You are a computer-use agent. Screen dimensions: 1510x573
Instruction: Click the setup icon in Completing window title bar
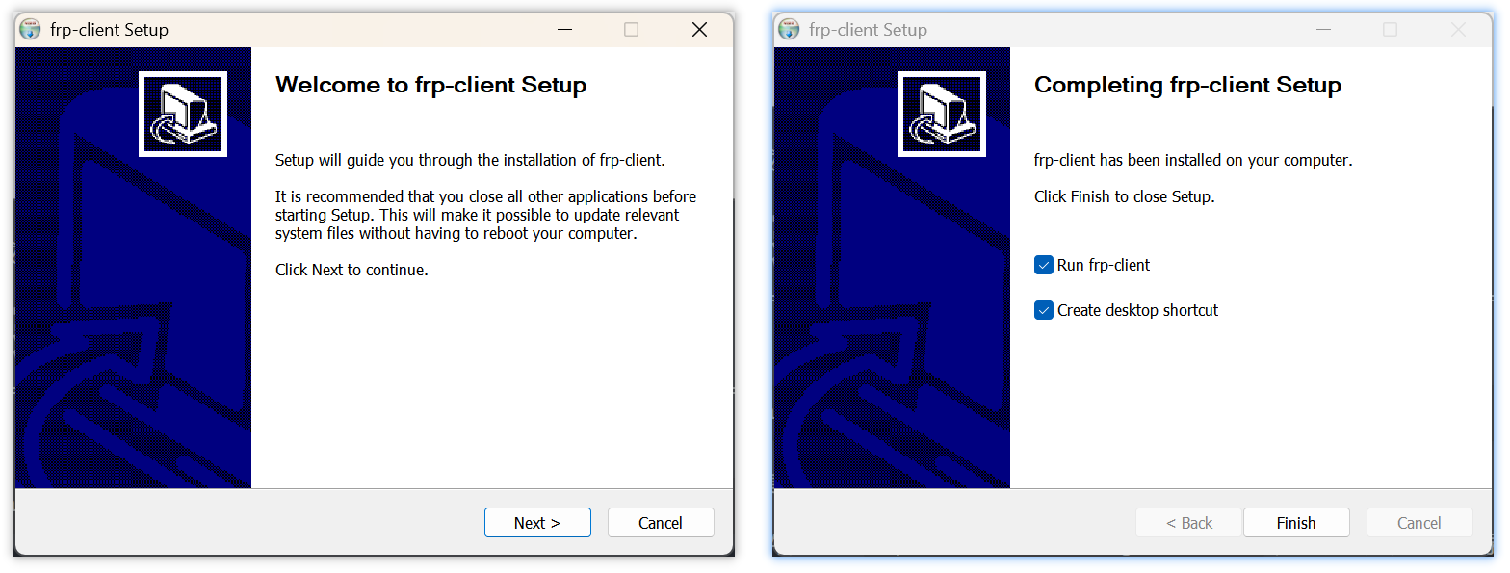pyautogui.click(x=789, y=29)
